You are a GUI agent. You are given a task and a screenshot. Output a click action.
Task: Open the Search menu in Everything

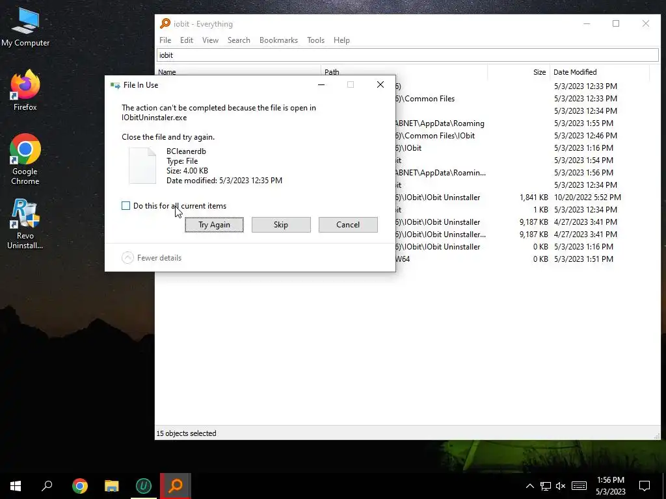239,40
